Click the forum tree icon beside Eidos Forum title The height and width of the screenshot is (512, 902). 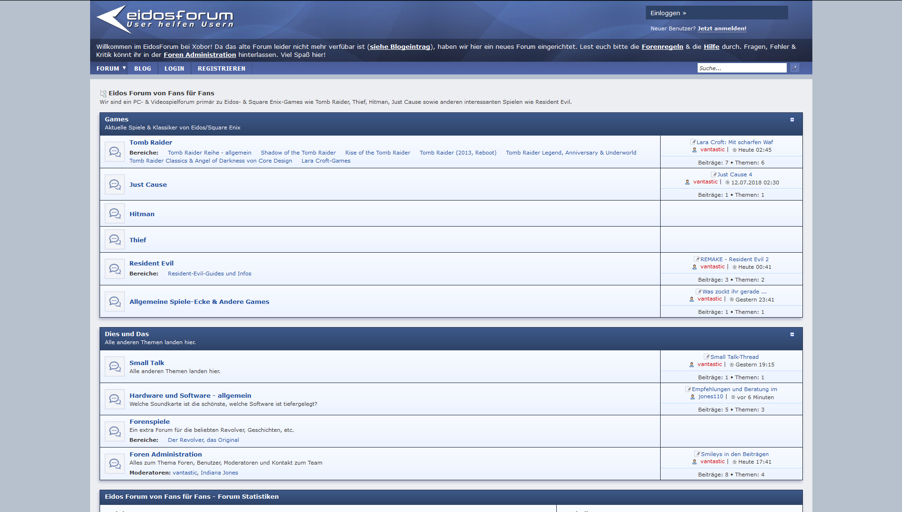[103, 93]
